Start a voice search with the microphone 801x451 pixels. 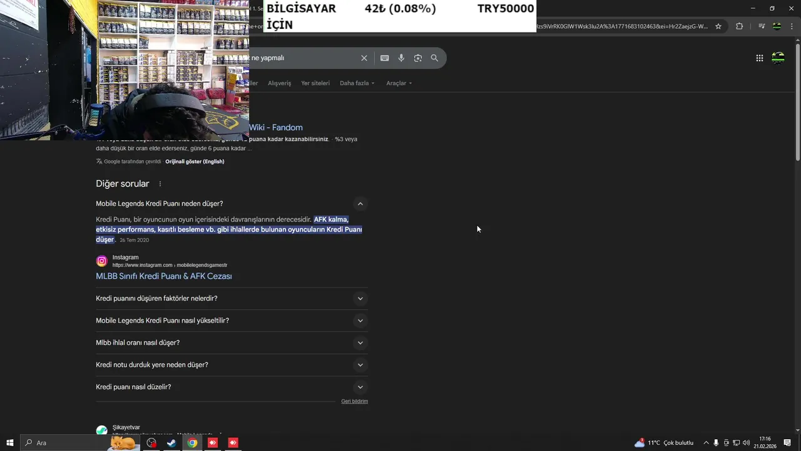tap(401, 58)
